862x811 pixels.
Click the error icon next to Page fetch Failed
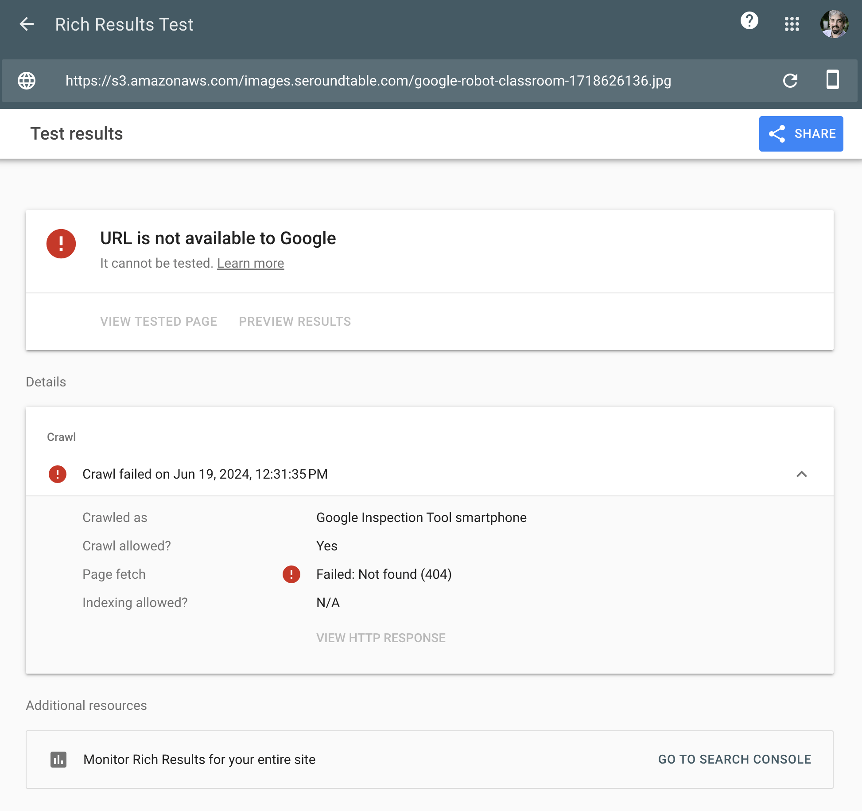[x=291, y=574]
